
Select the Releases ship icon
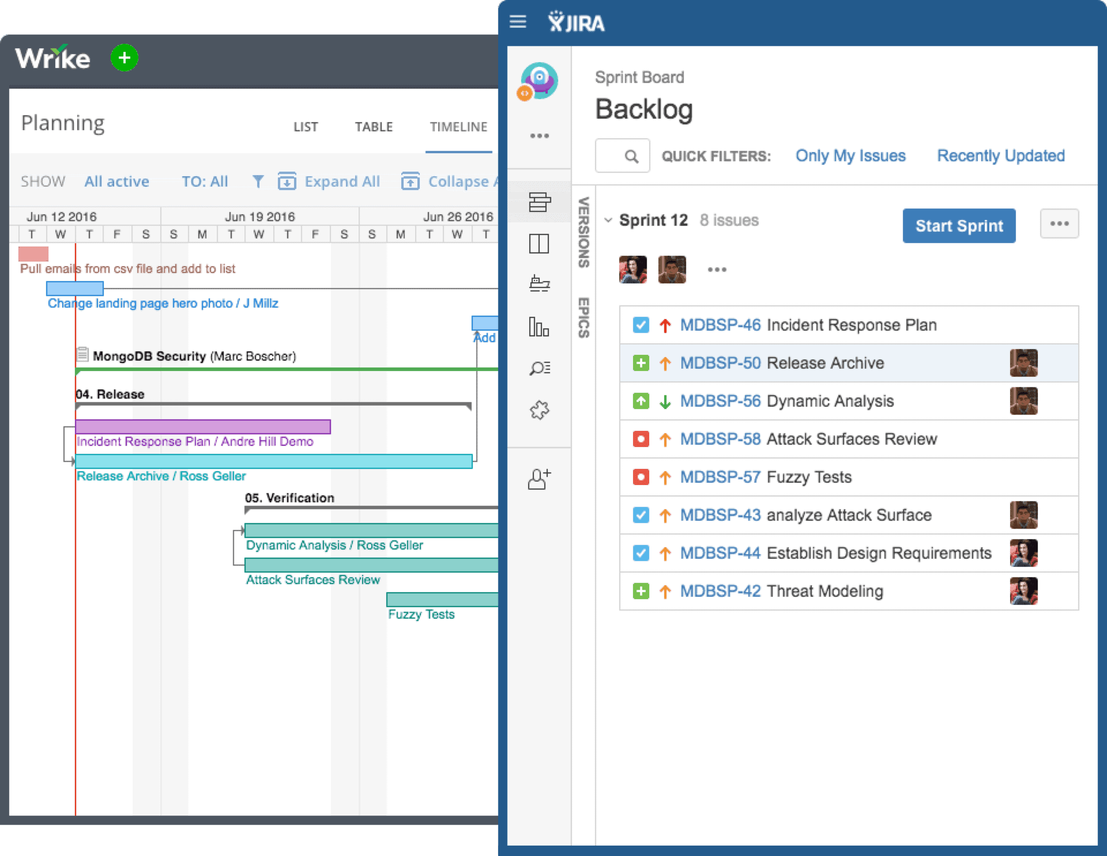539,283
